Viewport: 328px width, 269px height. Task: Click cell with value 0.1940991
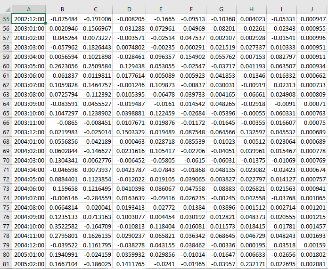[x=62, y=254]
